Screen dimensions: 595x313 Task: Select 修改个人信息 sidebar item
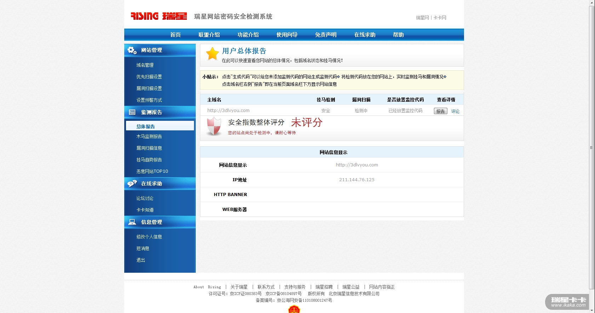coord(149,237)
